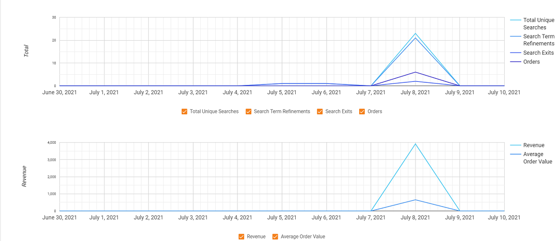Image resolution: width=560 pixels, height=241 pixels.
Task: Select the Search Exits entry in the right legend
Action: tap(538, 53)
